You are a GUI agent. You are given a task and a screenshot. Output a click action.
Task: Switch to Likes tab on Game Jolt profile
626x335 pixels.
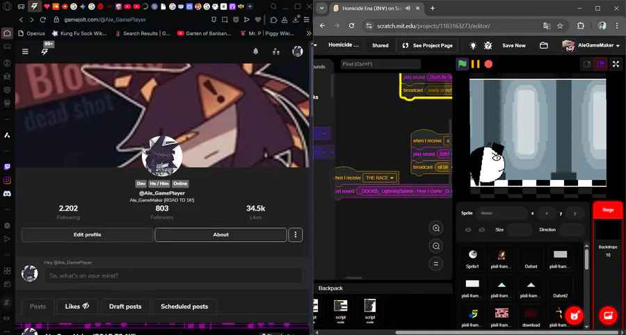[77, 307]
